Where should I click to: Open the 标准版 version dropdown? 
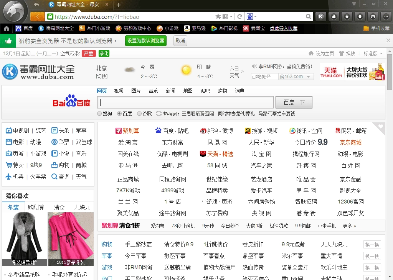click(x=373, y=53)
